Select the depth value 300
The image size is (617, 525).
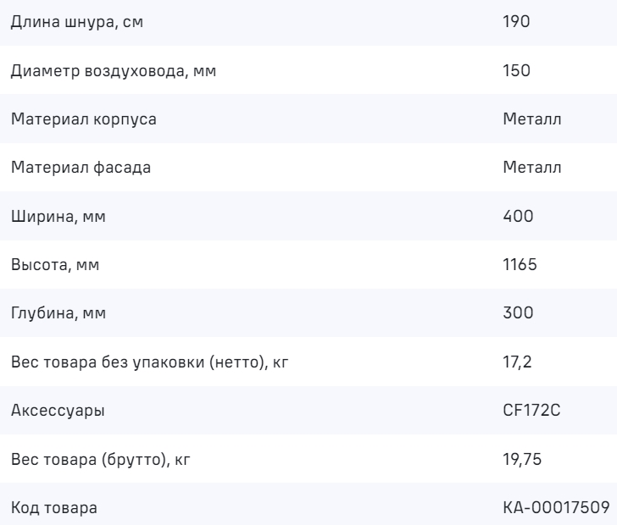(x=518, y=314)
